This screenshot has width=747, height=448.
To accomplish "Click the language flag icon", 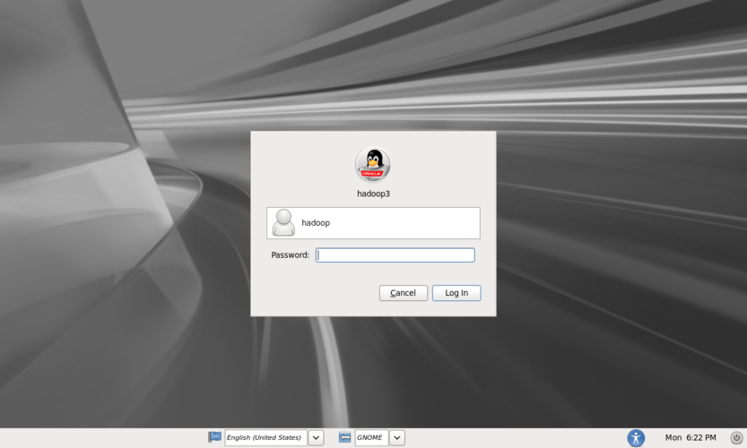I will click(215, 437).
